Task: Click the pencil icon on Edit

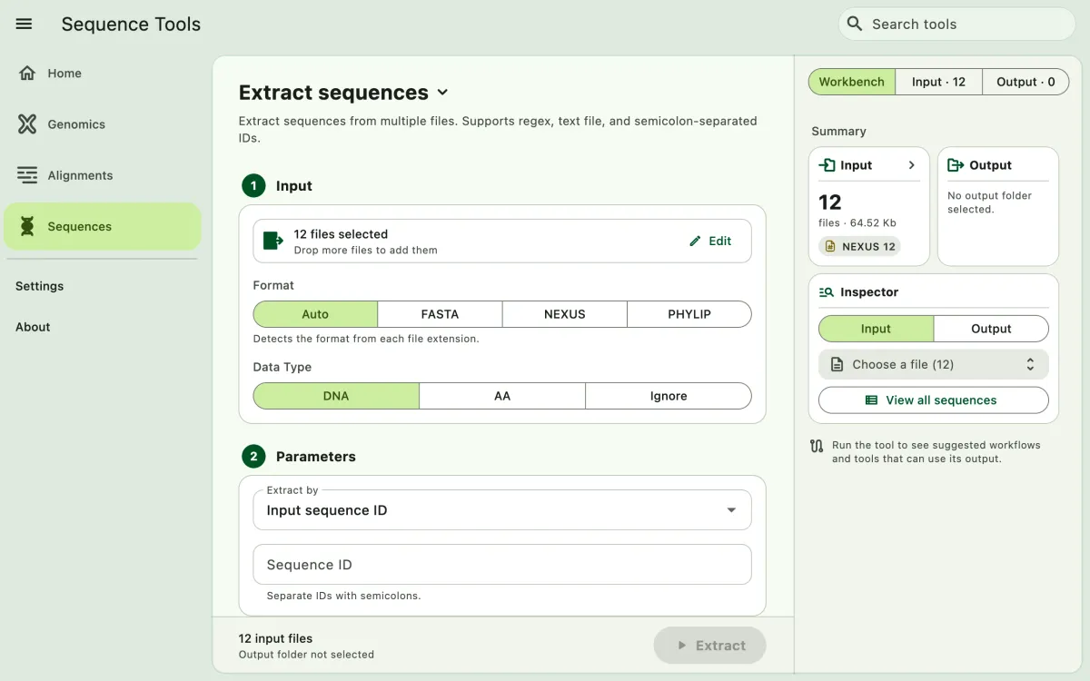Action: pos(696,241)
